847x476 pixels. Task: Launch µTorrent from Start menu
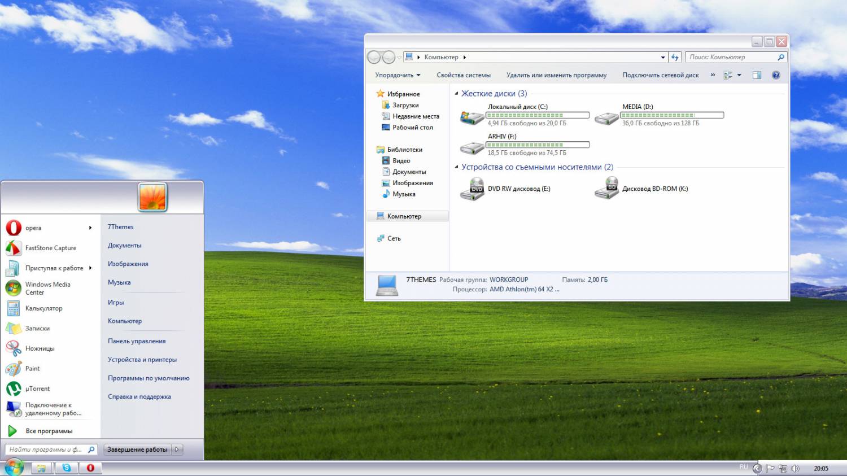tap(50, 388)
